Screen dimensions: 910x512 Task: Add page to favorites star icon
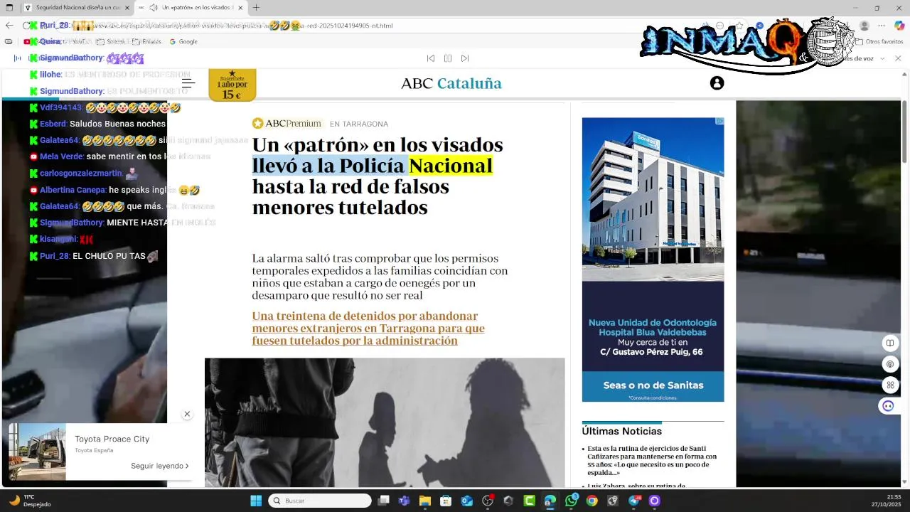click(739, 26)
